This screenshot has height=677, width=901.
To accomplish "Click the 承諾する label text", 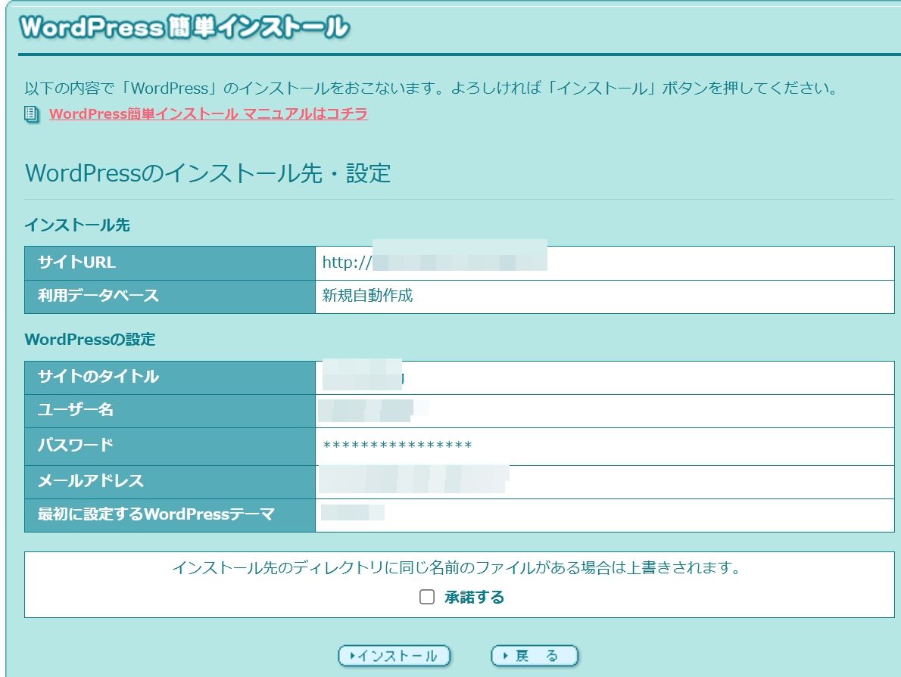I will 474,597.
